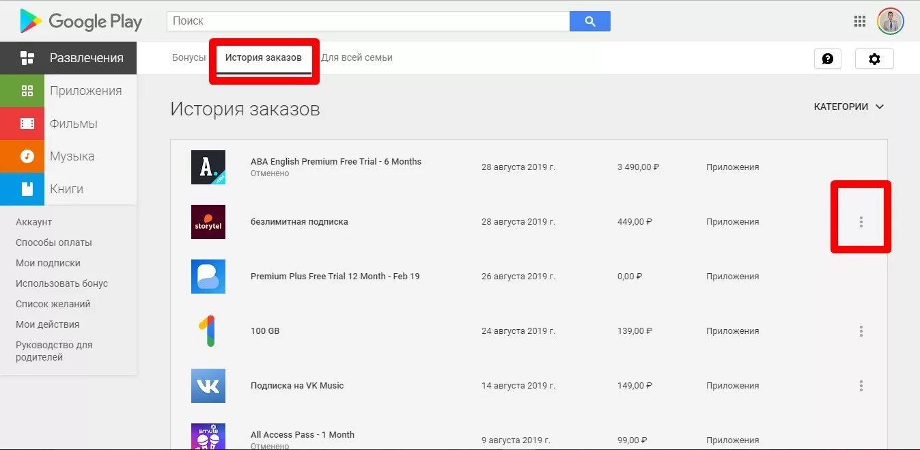
Task: Open the Использовать бонус link
Action: coord(61,283)
